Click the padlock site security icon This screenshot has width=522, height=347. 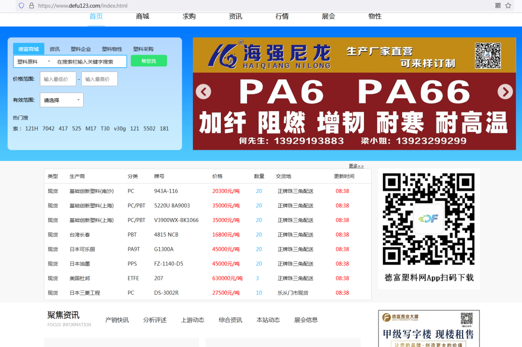(31, 6)
